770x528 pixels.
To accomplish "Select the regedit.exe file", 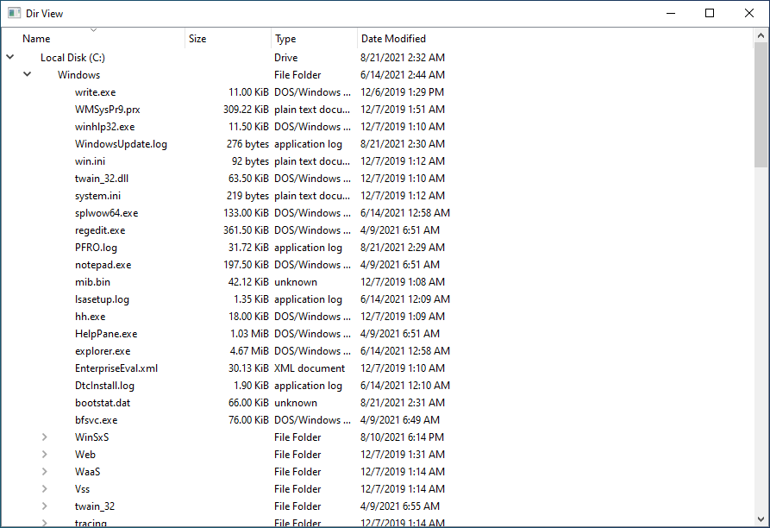I will tap(98, 229).
